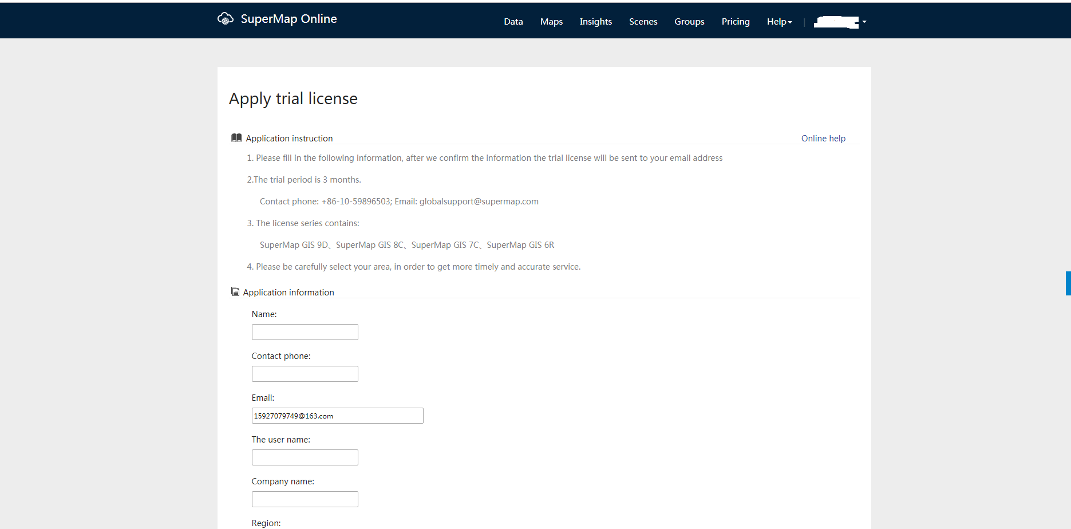Viewport: 1071px width, 529px height.
Task: Focus The user name input field
Action: (x=305, y=457)
